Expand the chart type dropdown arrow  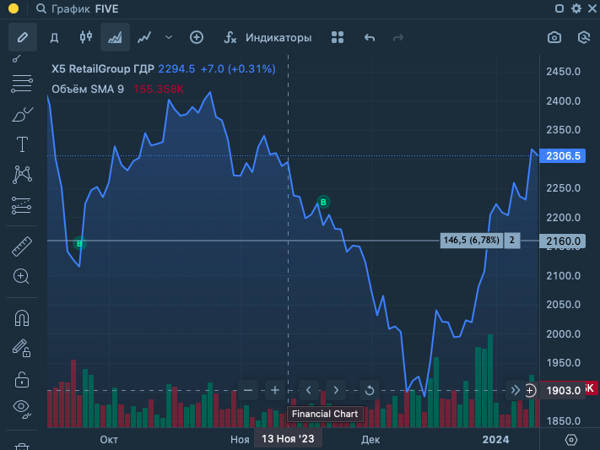pyautogui.click(x=169, y=37)
